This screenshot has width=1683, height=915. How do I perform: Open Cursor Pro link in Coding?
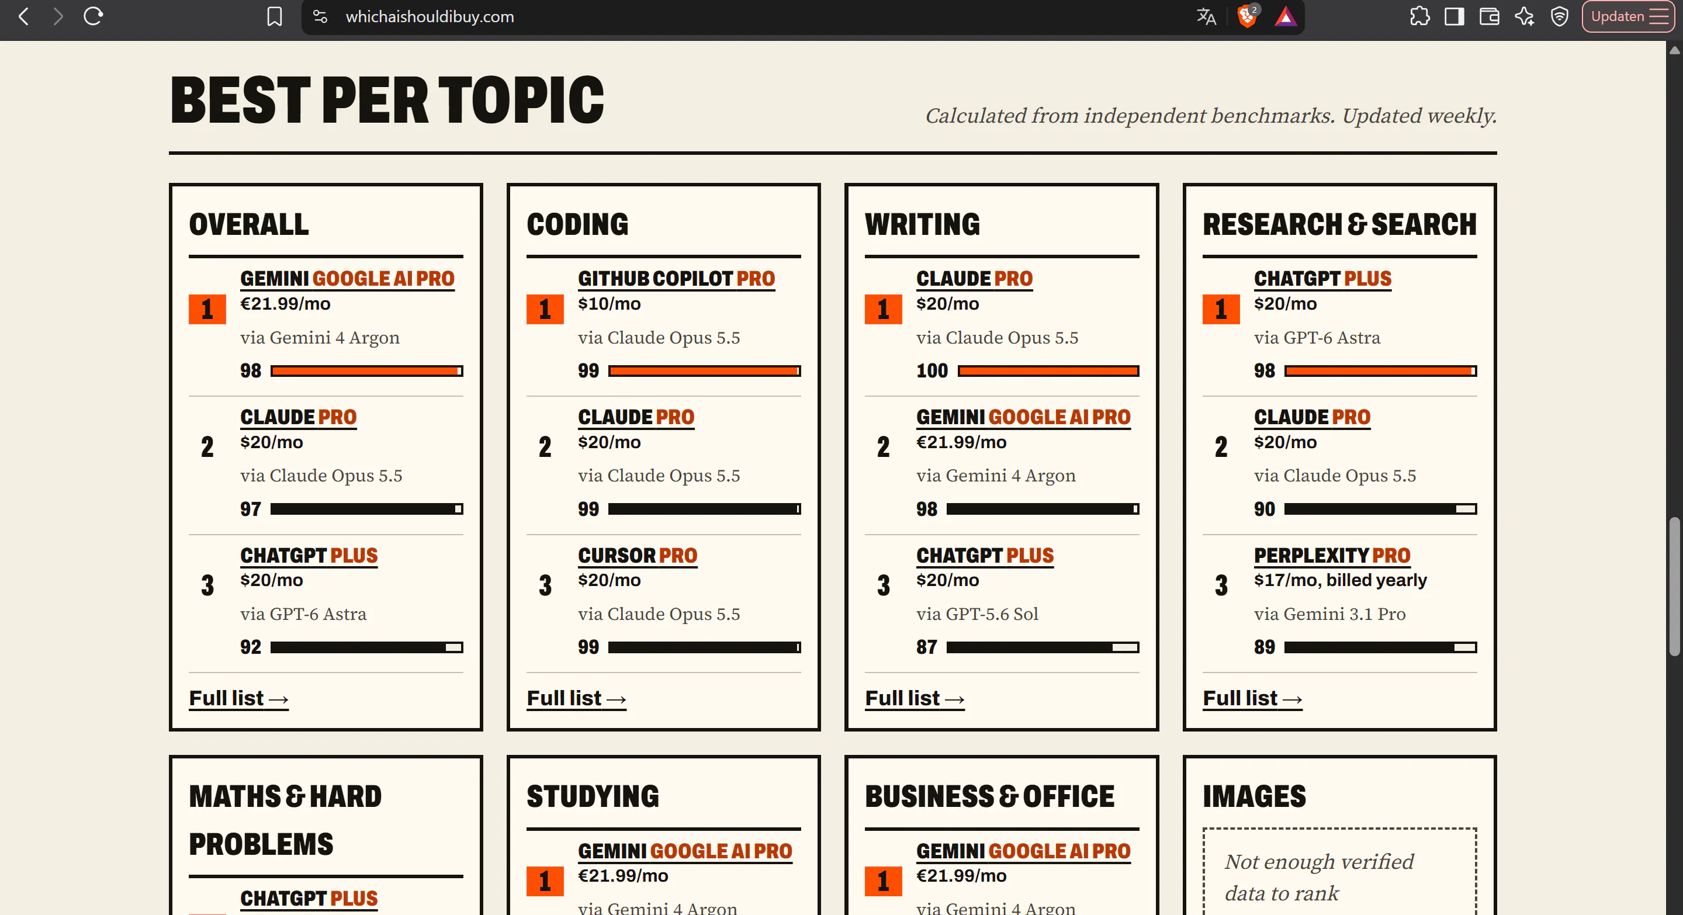638,555
